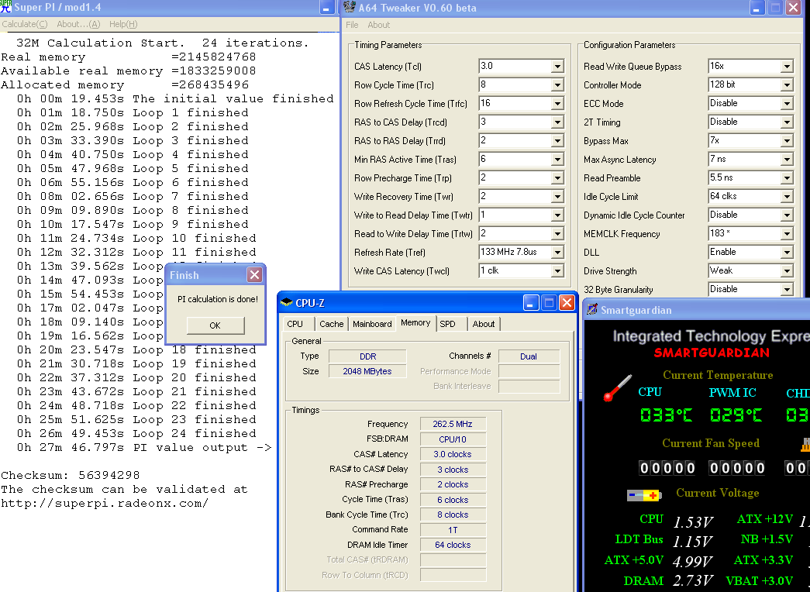Minimize the Super PI window
Viewport: 810px width, 592px height.
coord(326,7)
